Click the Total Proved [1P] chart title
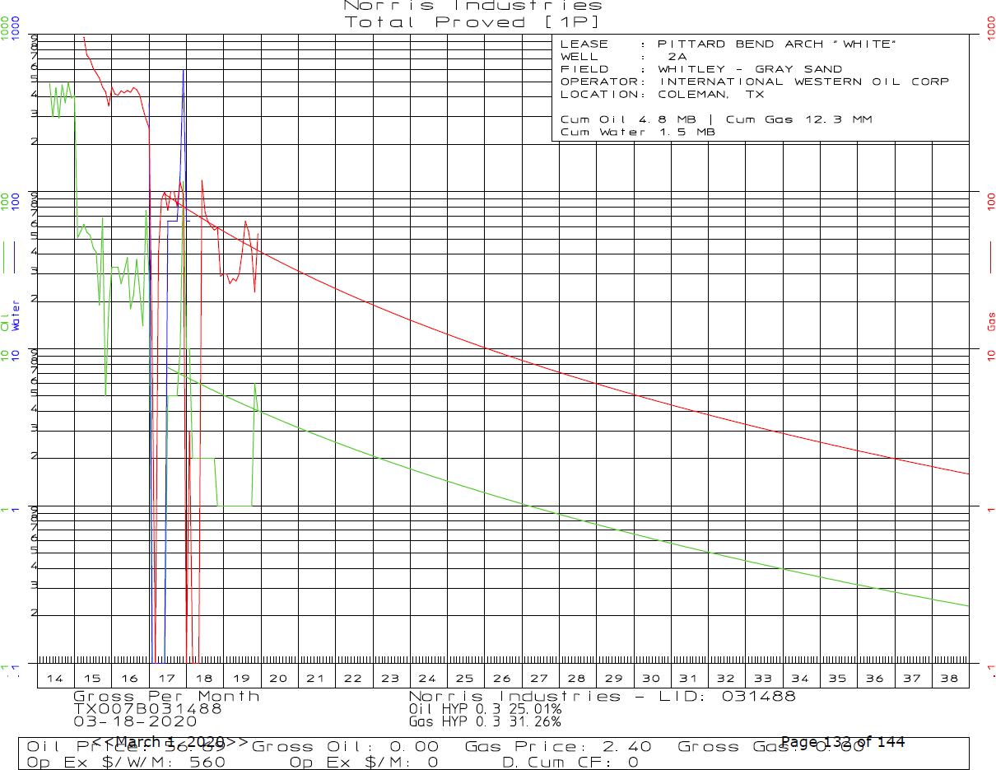996x770 pixels. [x=472, y=22]
